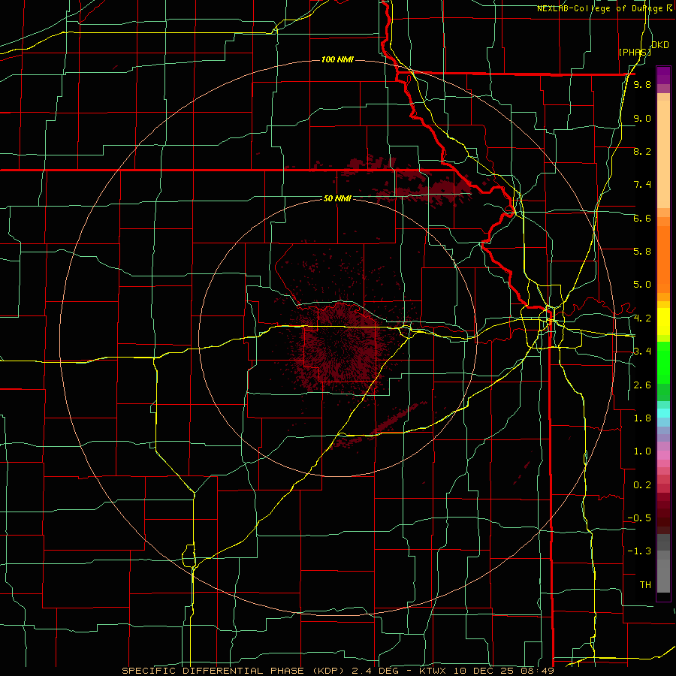676x676 pixels.
Task: Click the OKD label above the color bar
Action: pyautogui.click(x=660, y=45)
